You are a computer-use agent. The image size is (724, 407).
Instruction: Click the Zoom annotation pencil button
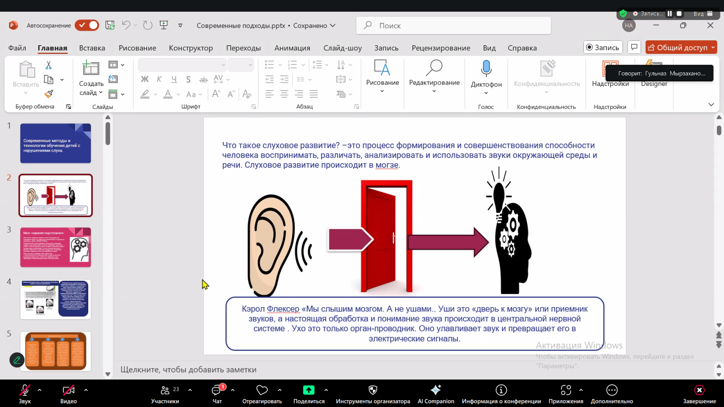click(17, 360)
